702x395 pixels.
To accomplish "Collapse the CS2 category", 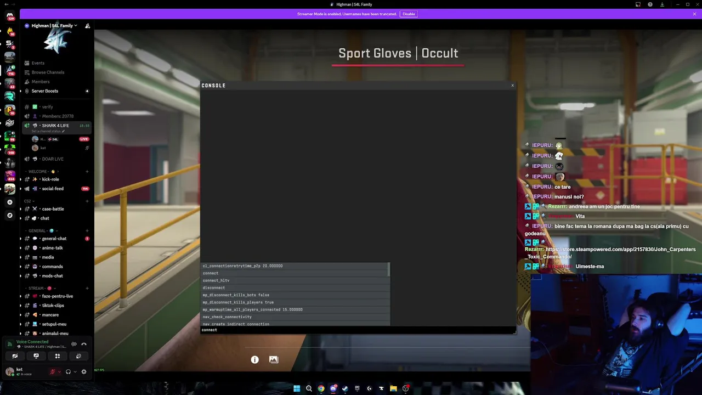I will [30, 201].
